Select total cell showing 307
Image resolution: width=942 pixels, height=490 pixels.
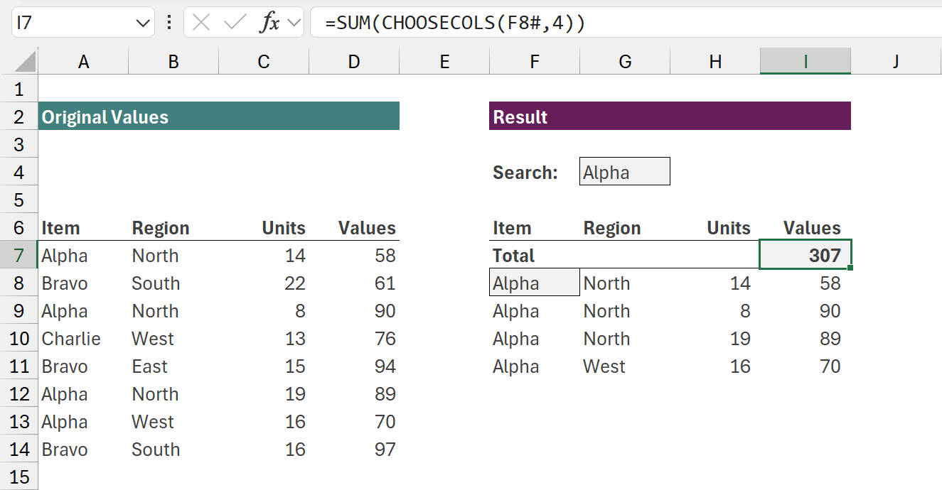[805, 255]
